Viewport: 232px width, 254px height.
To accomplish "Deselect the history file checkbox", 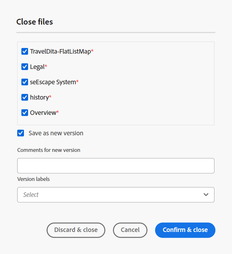I will click(25, 97).
